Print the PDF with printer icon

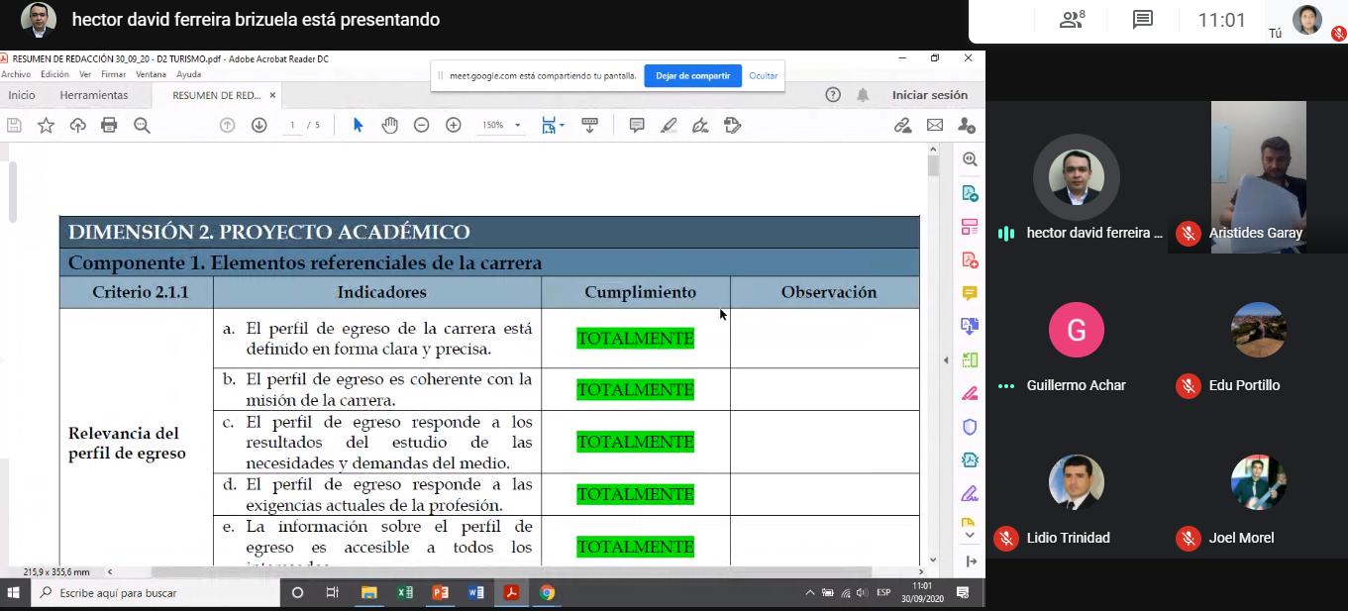[x=109, y=125]
